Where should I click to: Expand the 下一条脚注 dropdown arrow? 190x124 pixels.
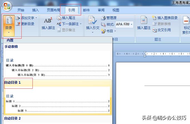tap(81, 24)
